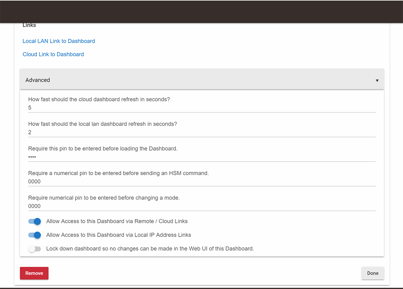Screen dimensions: 403x289
Task: Disable access via Remote / Cloud Links
Action: click(35, 221)
